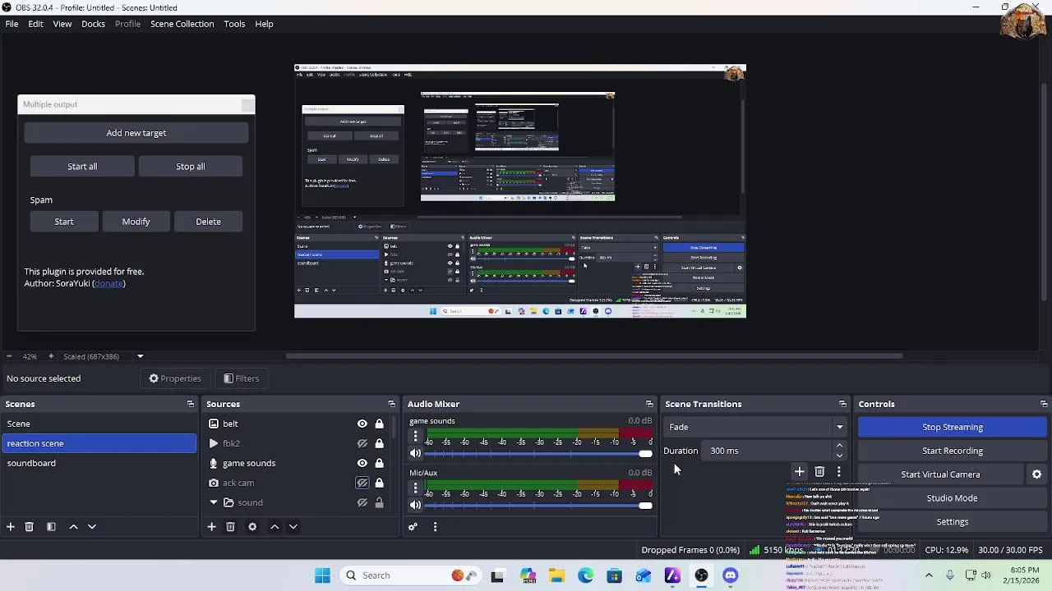
Task: Open the Tools menu
Action: pyautogui.click(x=234, y=24)
